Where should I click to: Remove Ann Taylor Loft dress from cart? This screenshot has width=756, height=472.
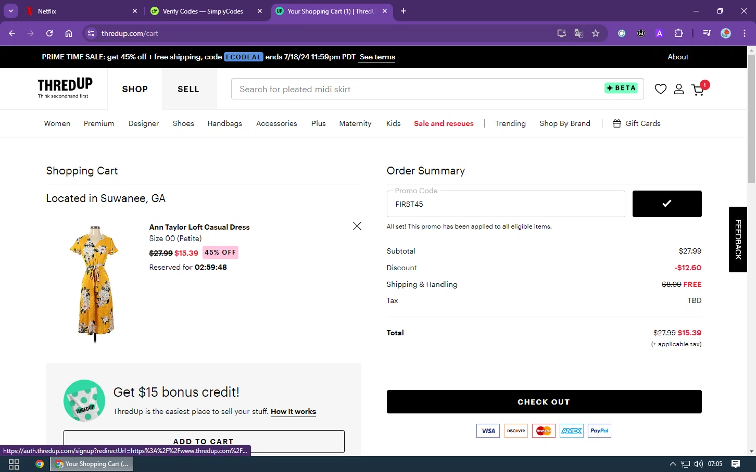(x=357, y=226)
